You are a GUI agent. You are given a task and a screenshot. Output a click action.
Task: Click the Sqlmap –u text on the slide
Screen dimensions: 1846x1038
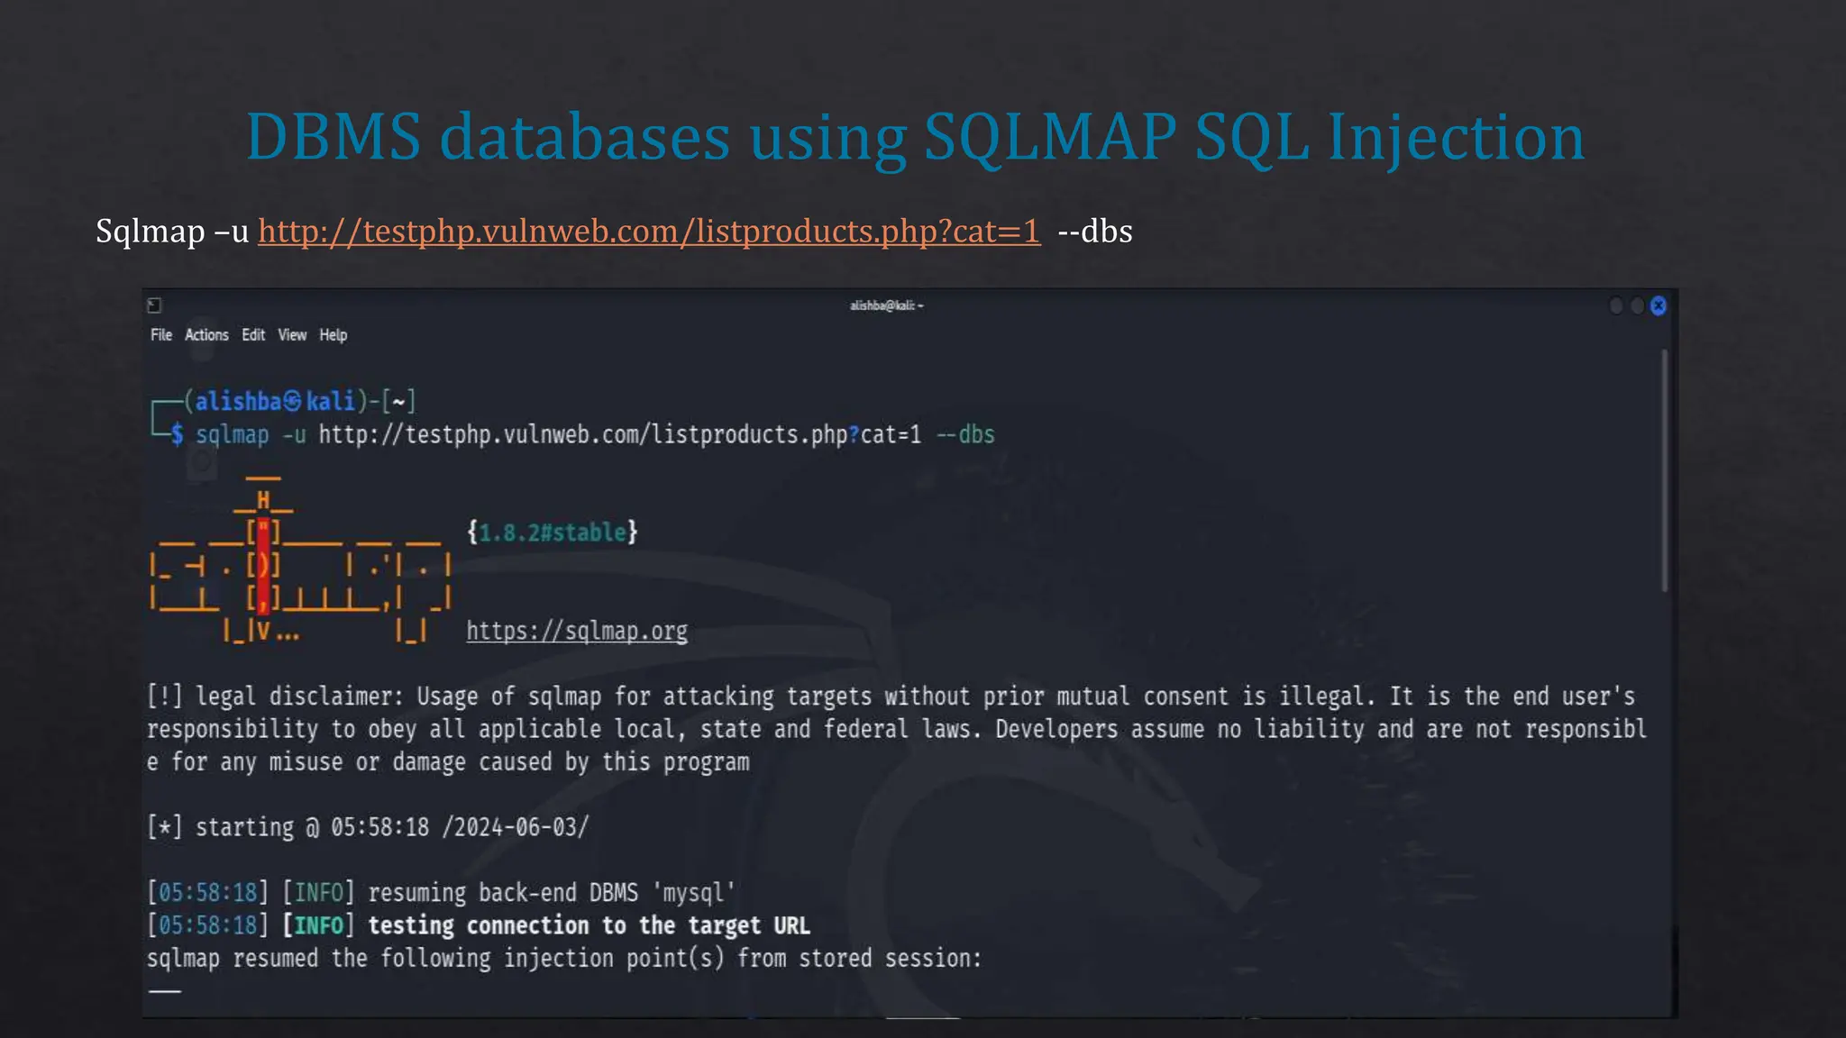tap(172, 232)
